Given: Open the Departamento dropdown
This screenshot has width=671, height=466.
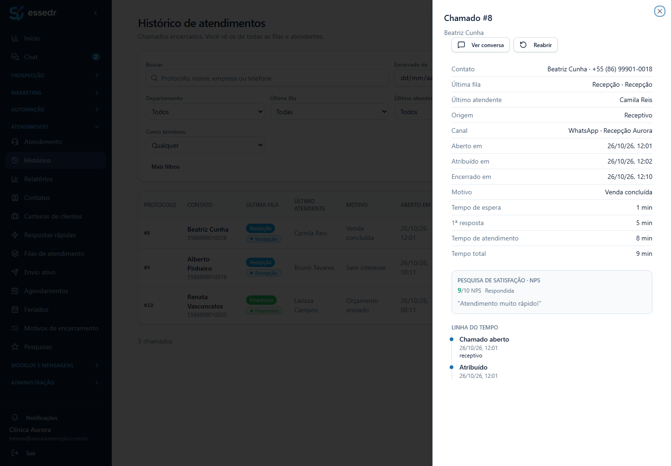Looking at the screenshot, I should coord(205,112).
